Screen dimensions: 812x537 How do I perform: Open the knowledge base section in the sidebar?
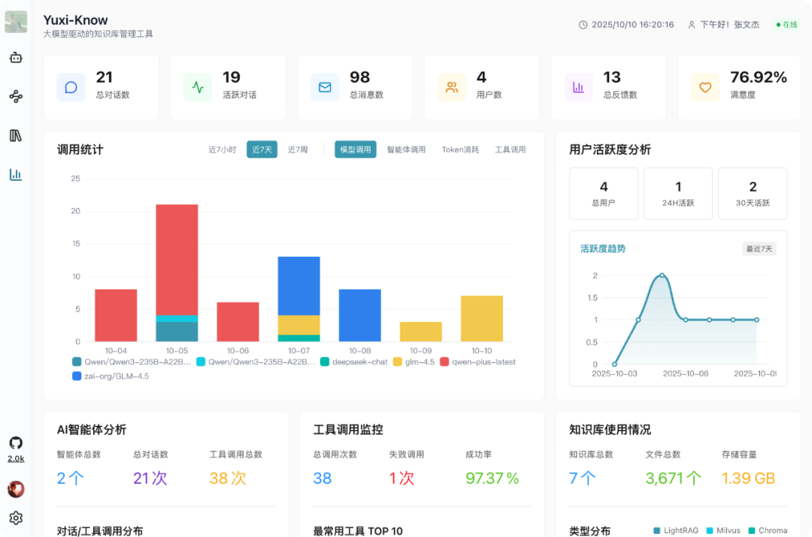(17, 135)
